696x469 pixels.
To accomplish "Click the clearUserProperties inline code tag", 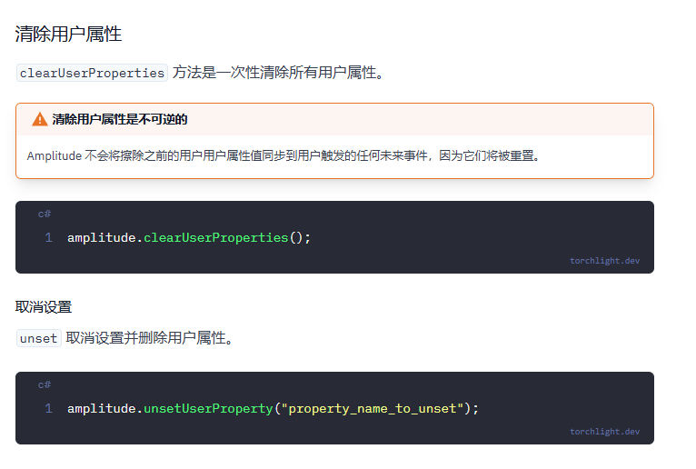I will point(92,73).
